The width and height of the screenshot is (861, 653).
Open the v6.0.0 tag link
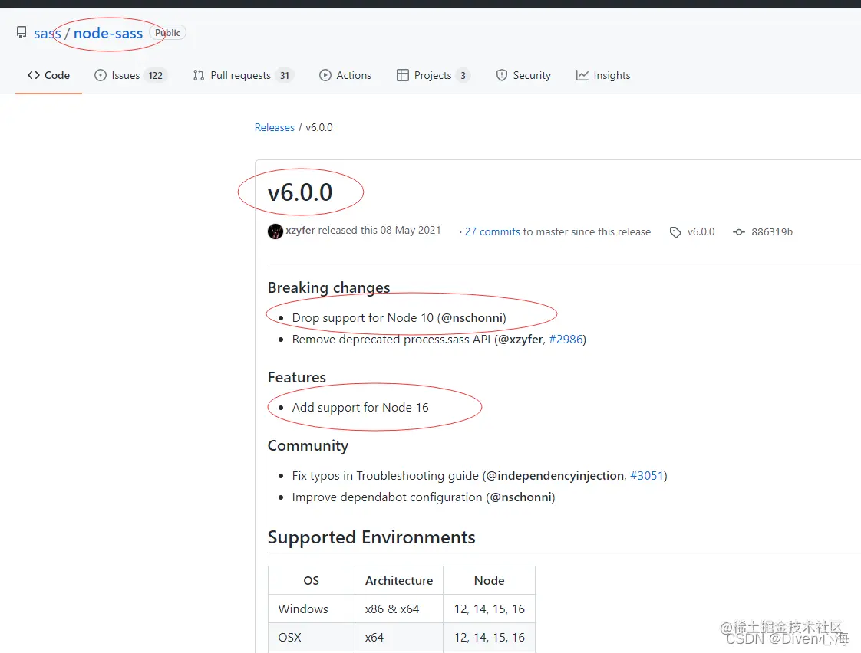click(701, 232)
